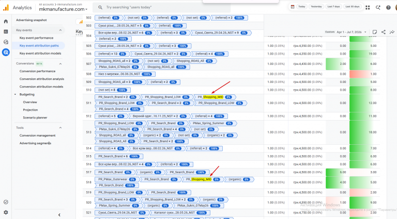Open Key event attribution models
The width and height of the screenshot is (397, 219).
(x=40, y=54)
